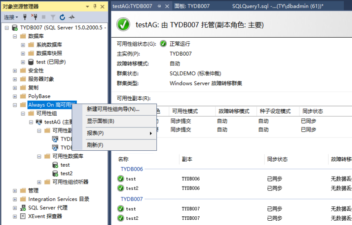Pin the testAG:TYDB007 tab
This screenshot has width=352, height=225.
point(159,6)
